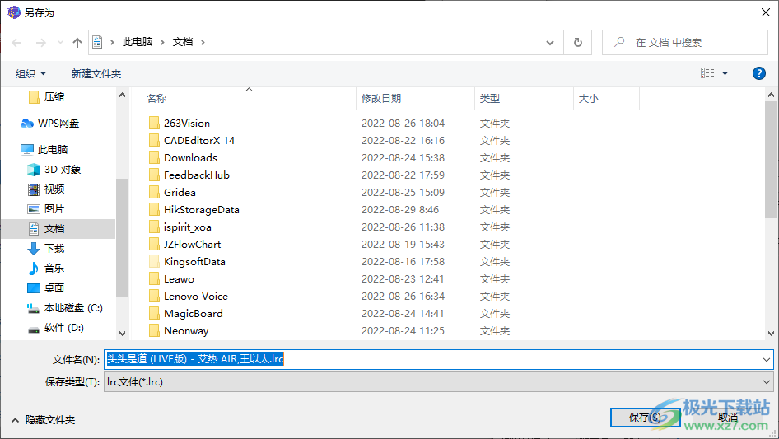Sort by 大小 column header
The image size is (779, 439).
click(589, 99)
